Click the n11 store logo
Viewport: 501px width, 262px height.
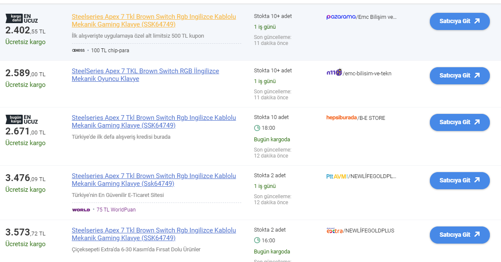tap(334, 73)
